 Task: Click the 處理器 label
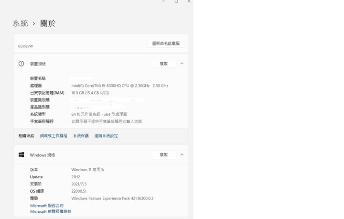pos(36,86)
